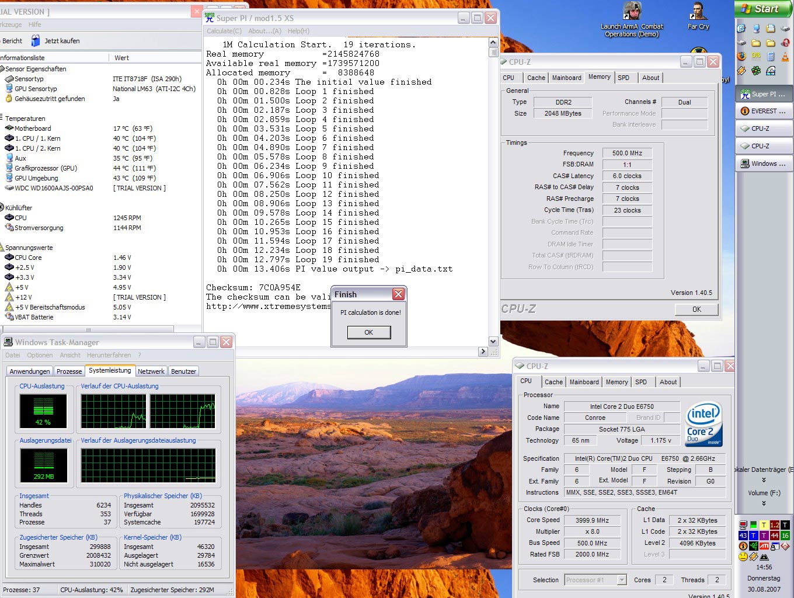Switch to the Anwendungen tab in Task Manager
Image resolution: width=794 pixels, height=598 pixels.
30,371
